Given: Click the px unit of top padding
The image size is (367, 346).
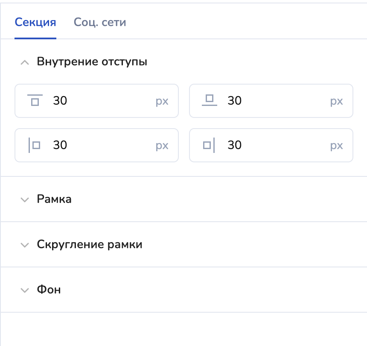Looking at the screenshot, I should click(162, 101).
